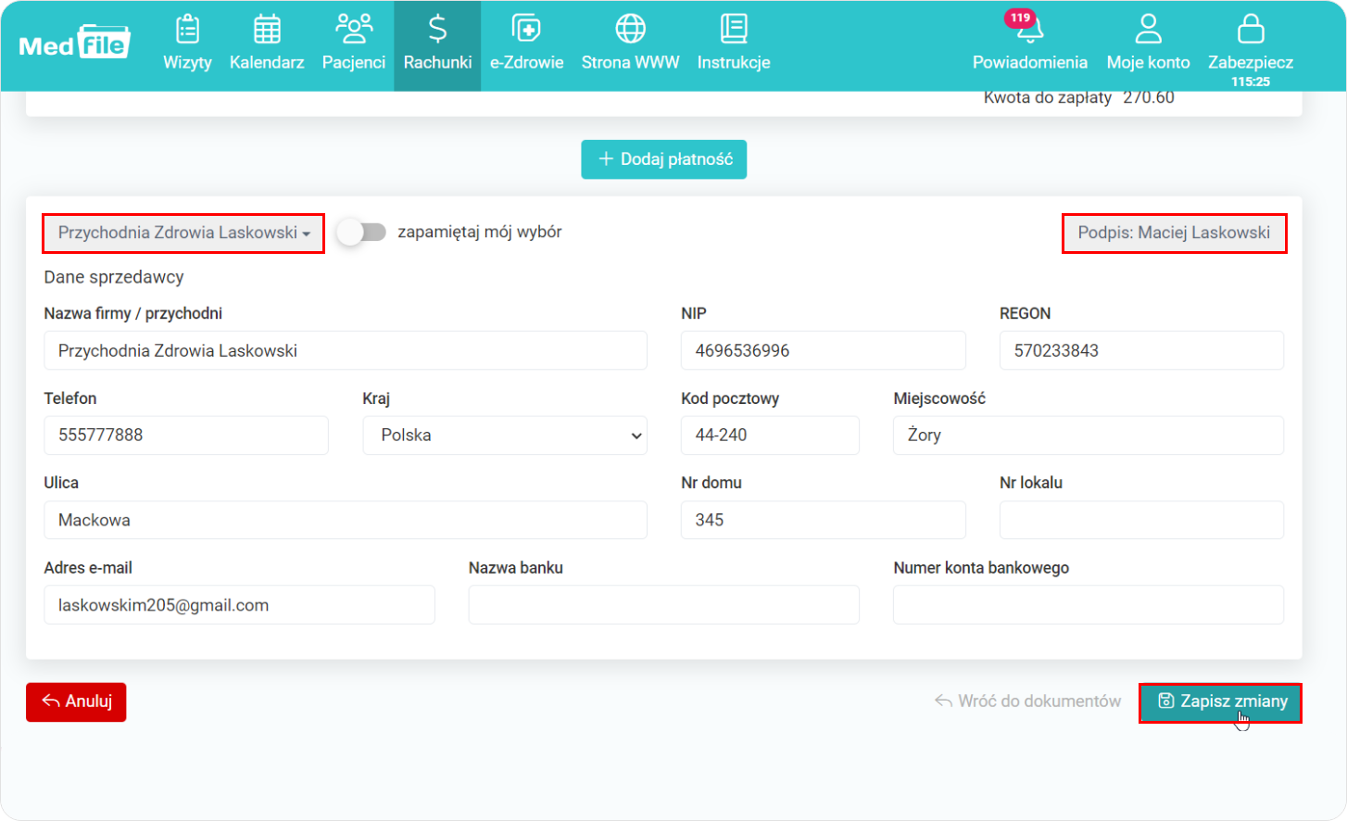The image size is (1347, 821).
Task: Open the Kalendarz calendar icon
Action: coord(267,30)
